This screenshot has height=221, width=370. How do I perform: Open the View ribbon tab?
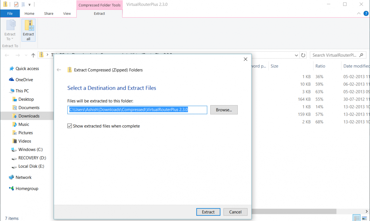(67, 14)
